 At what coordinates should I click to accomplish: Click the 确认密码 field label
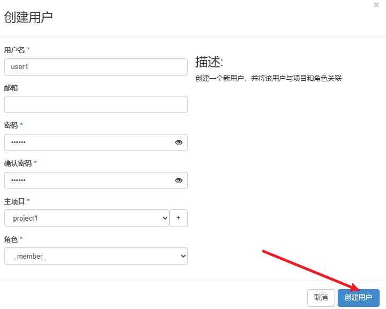click(x=18, y=163)
